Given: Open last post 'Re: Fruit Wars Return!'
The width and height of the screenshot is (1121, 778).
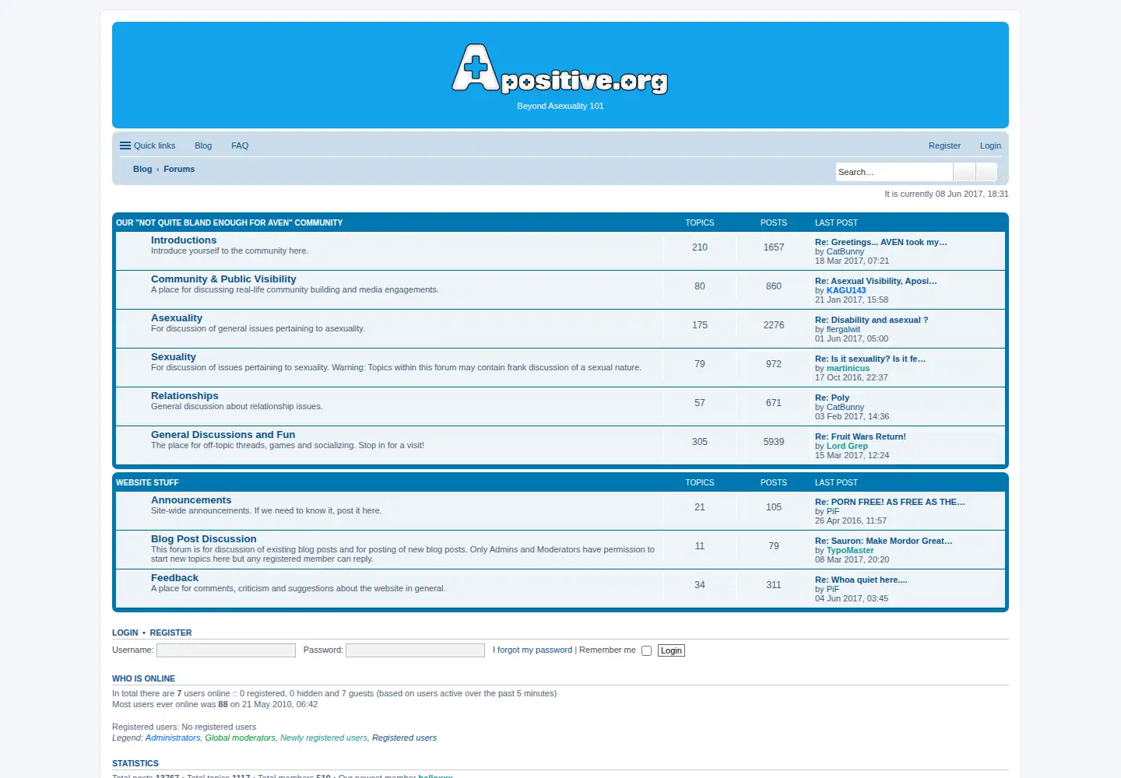Looking at the screenshot, I should click(x=860, y=436).
